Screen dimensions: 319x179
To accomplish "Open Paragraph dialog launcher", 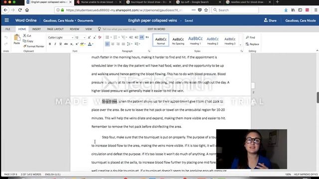I will (149, 51).
